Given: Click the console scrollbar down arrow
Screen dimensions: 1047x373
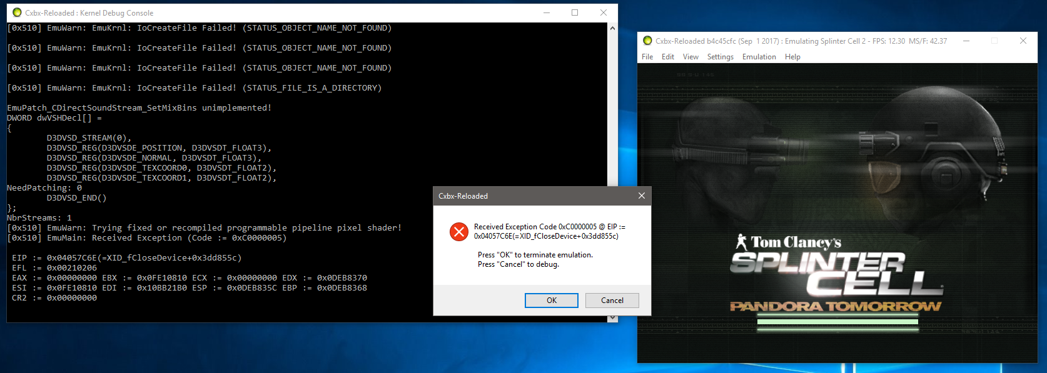Looking at the screenshot, I should [612, 318].
